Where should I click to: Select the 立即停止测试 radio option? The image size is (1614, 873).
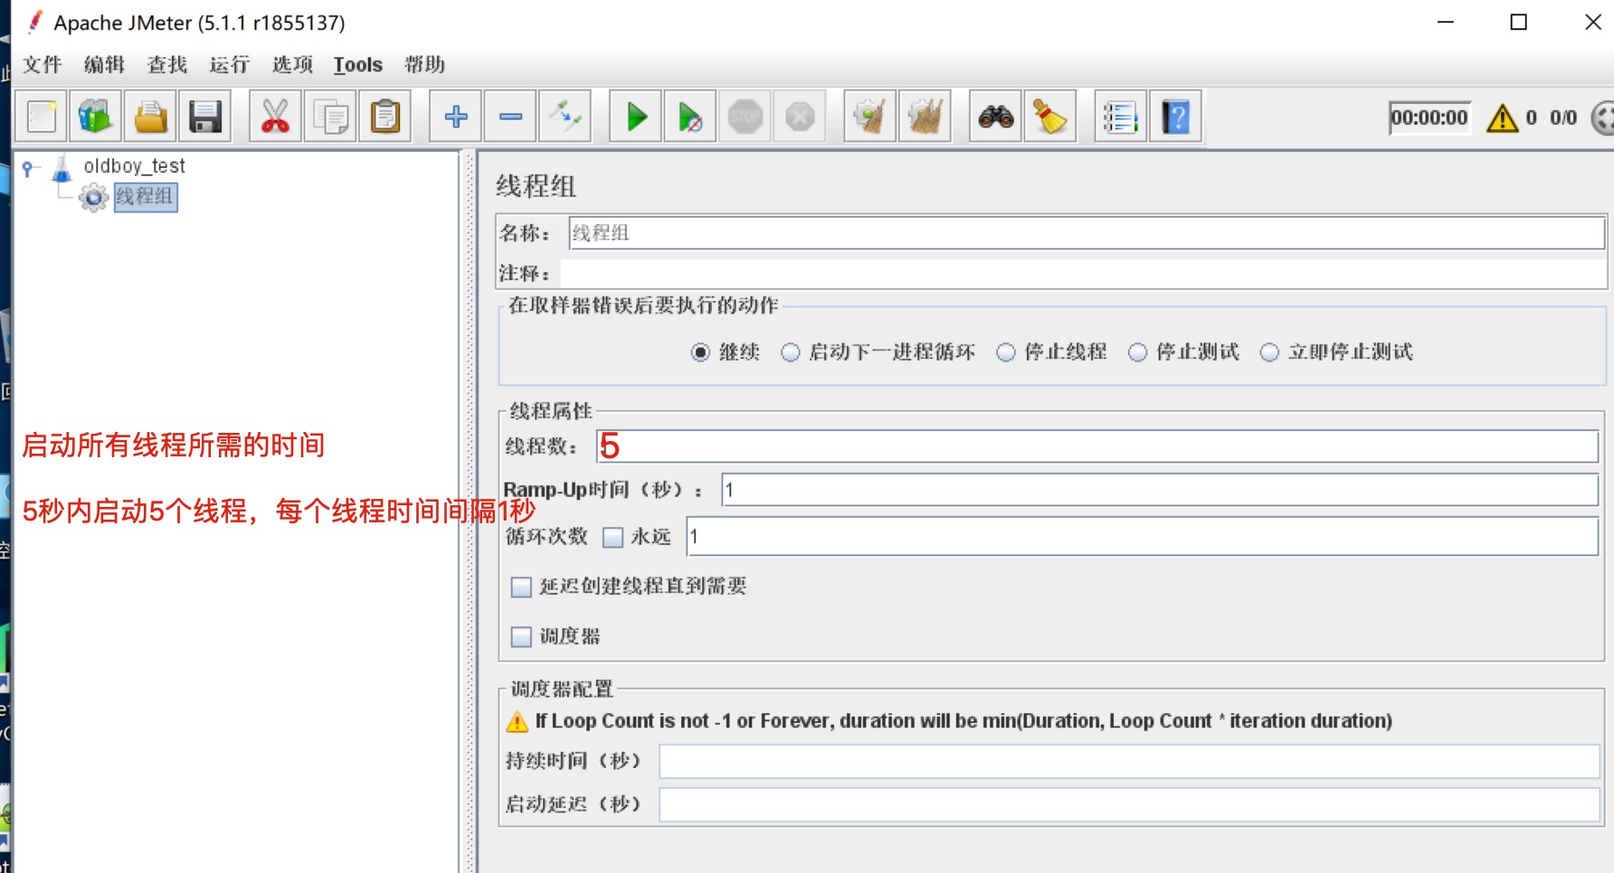tap(1270, 352)
